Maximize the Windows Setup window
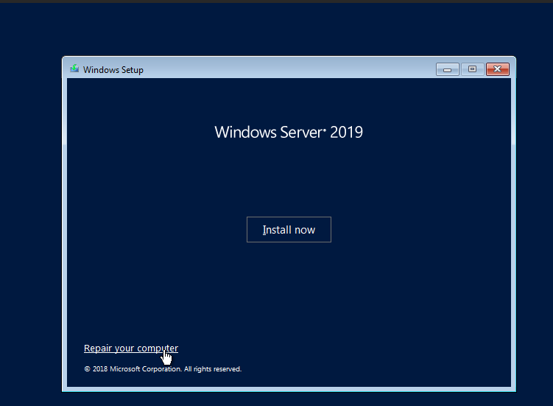This screenshot has width=553, height=406. [472, 69]
